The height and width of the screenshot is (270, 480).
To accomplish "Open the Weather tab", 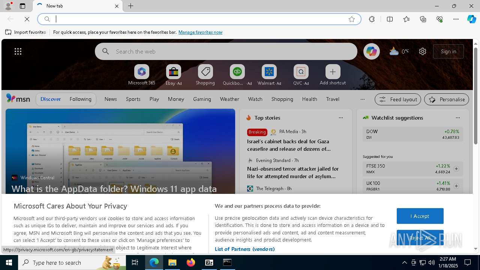I will click(x=229, y=99).
